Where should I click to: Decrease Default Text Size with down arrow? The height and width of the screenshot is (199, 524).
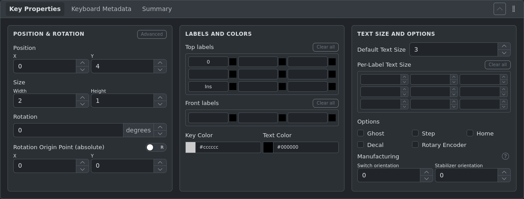click(504, 53)
